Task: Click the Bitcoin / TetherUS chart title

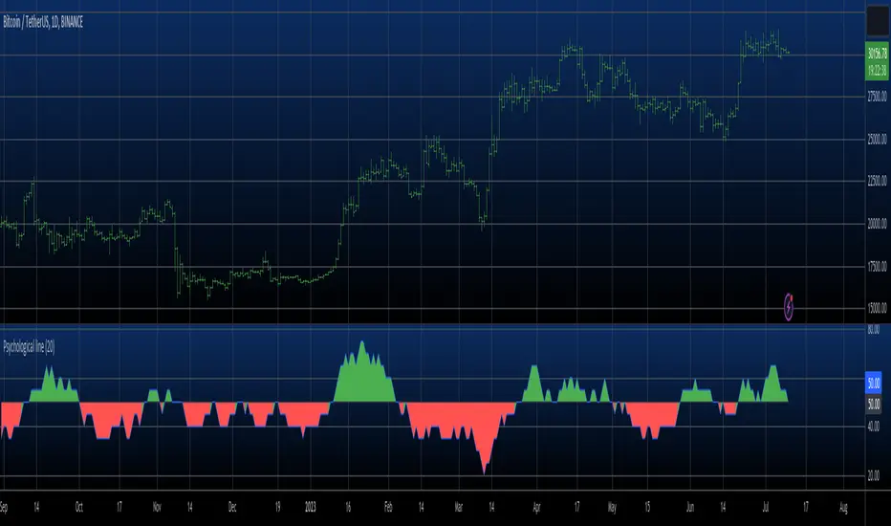Action: (43, 23)
